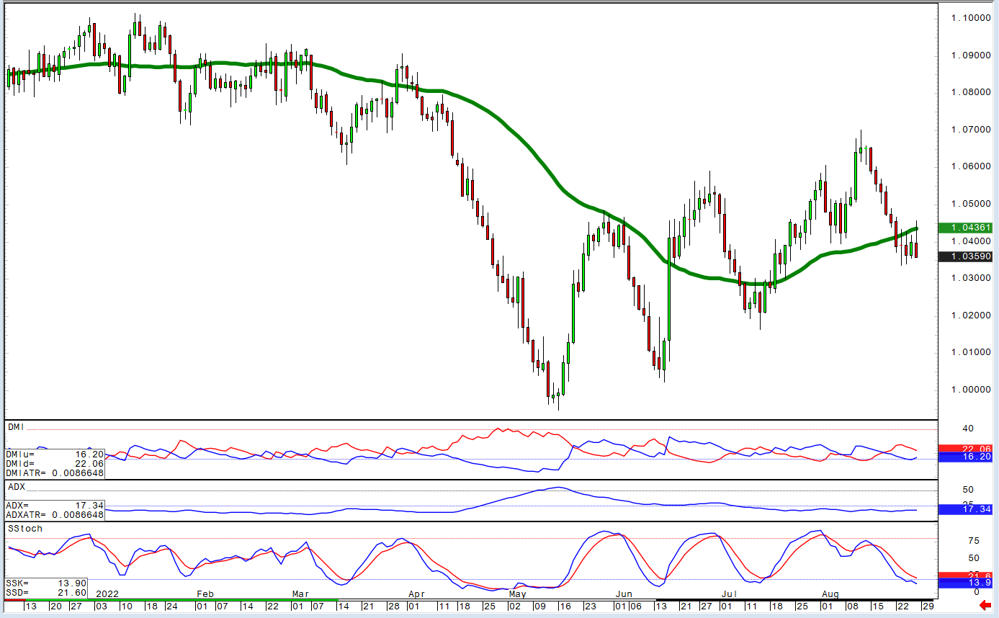The height and width of the screenshot is (618, 999).
Task: Click the blue 16.20 DMI axis tag
Action: (967, 457)
